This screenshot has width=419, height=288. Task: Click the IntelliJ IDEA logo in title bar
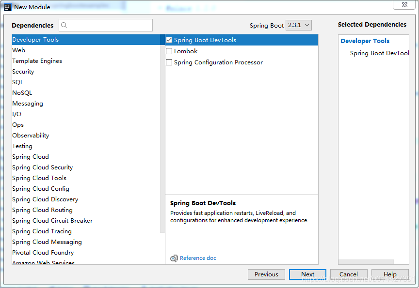(8, 7)
